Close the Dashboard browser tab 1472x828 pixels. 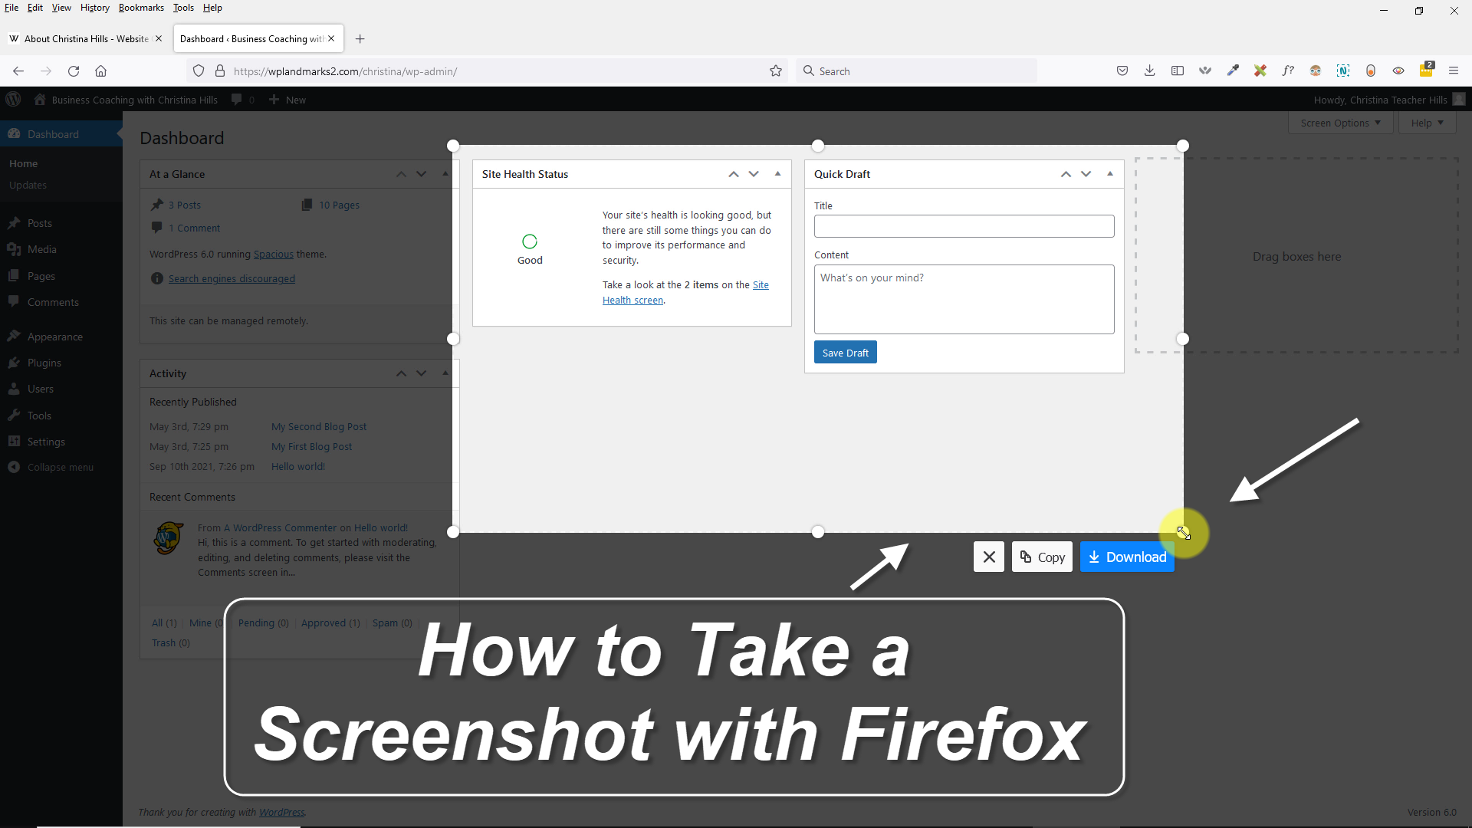(x=331, y=39)
